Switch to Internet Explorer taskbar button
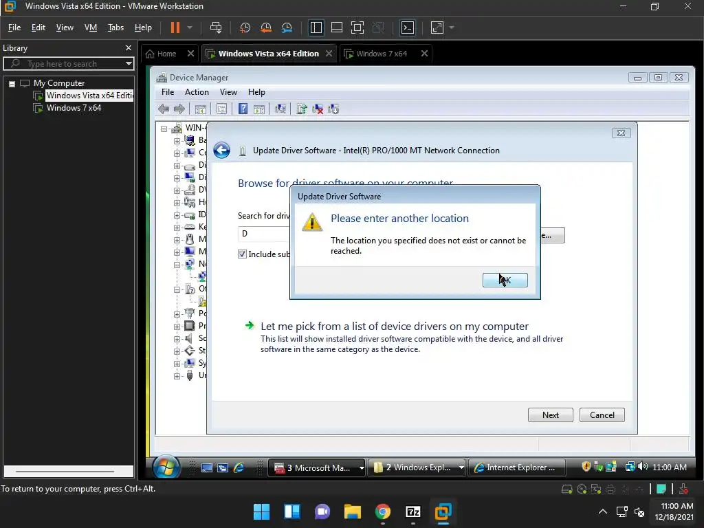The width and height of the screenshot is (704, 528). tap(516, 467)
